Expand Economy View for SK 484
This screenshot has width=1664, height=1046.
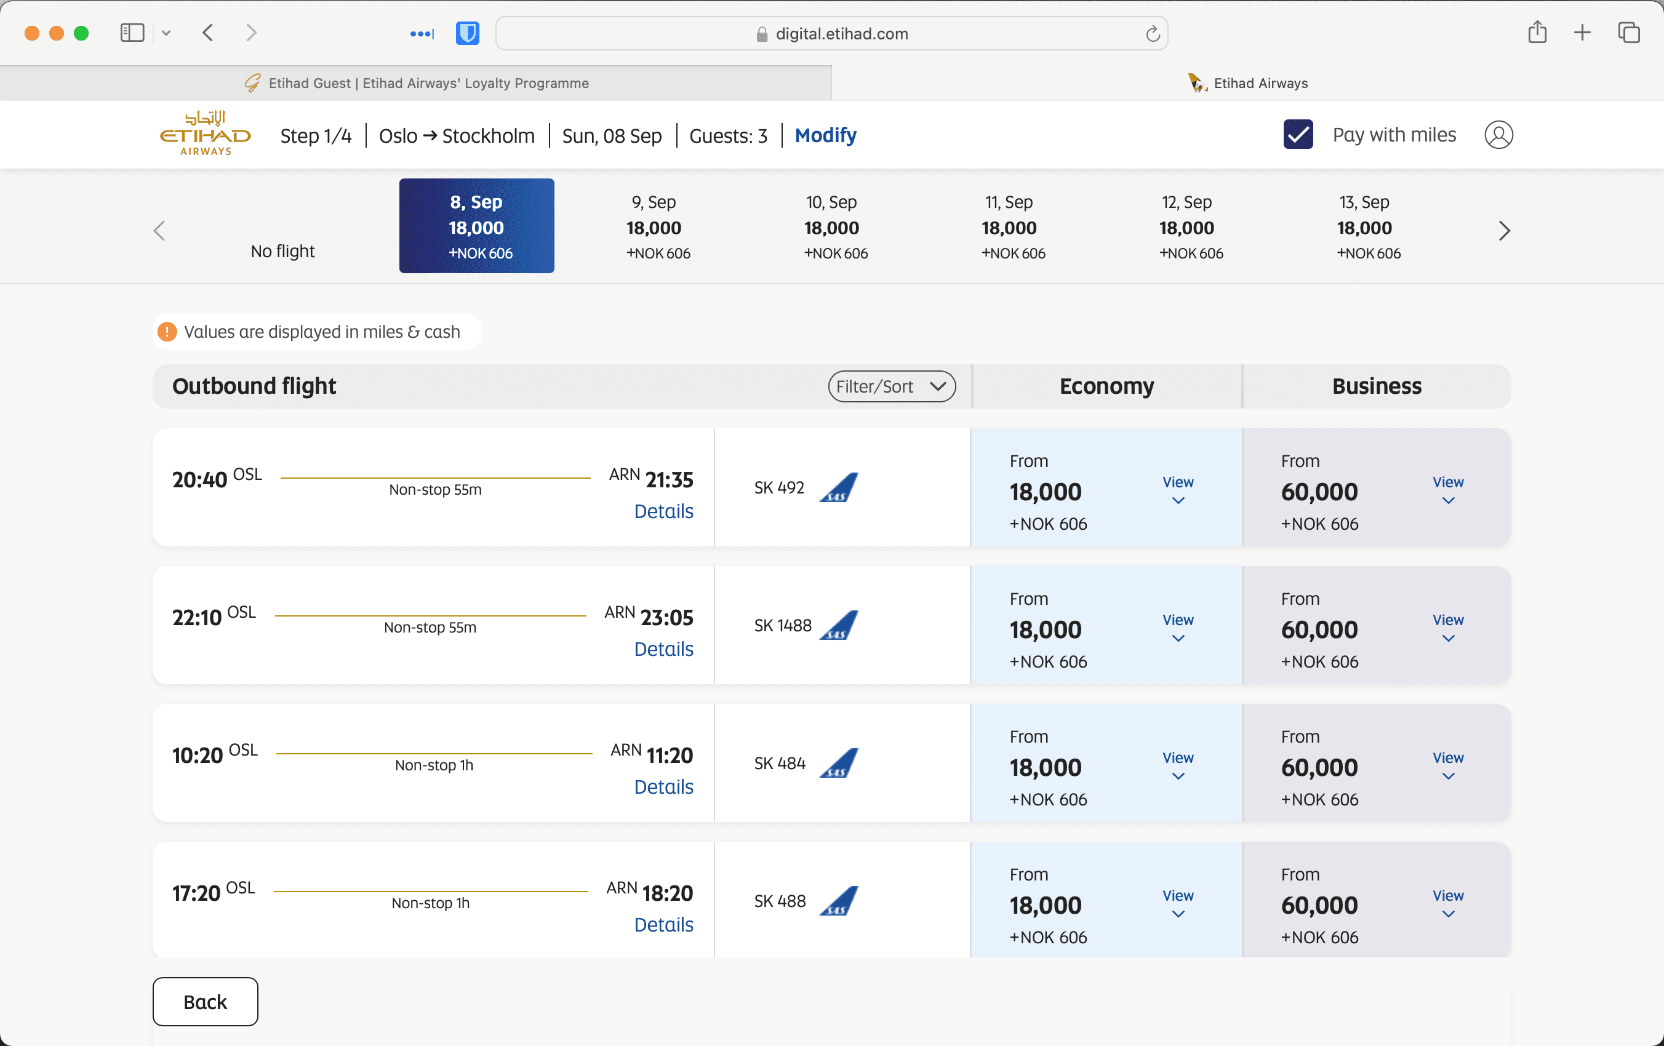point(1178,765)
